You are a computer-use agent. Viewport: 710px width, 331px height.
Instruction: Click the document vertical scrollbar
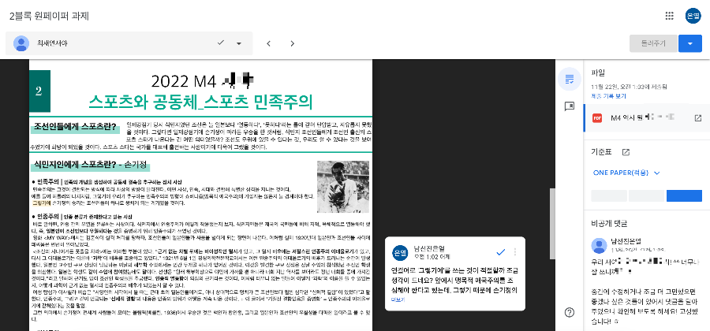[x=552, y=224]
